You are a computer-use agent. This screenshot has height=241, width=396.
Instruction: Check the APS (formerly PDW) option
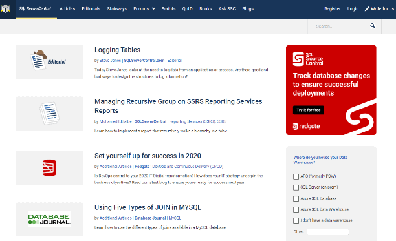[296, 176]
